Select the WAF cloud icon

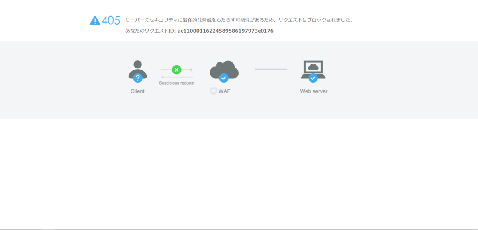pyautogui.click(x=224, y=68)
